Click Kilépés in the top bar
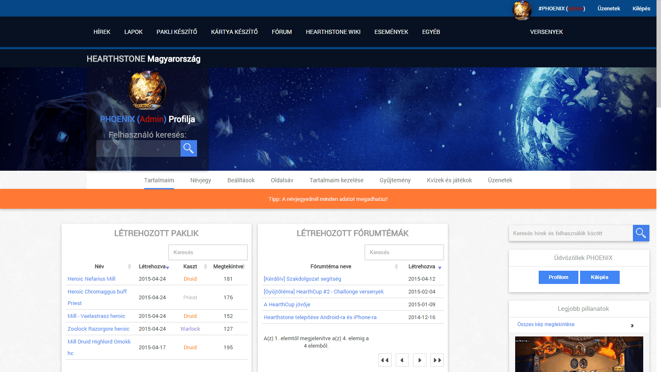The height and width of the screenshot is (372, 661). (641, 8)
